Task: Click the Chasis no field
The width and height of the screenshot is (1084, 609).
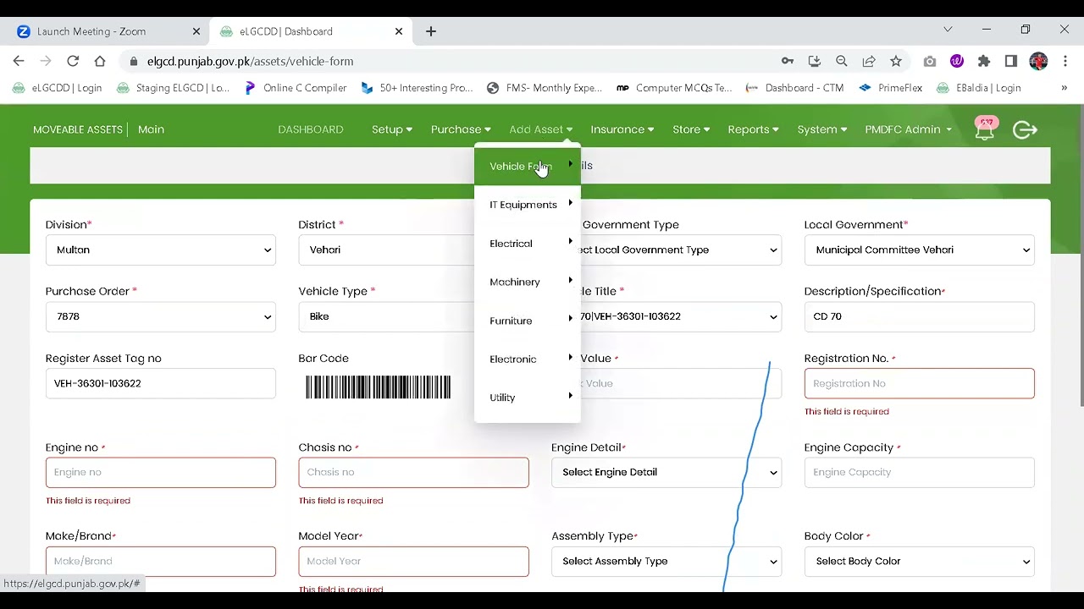Action: [x=413, y=472]
